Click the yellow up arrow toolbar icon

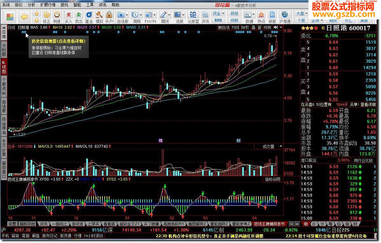pyautogui.click(x=37, y=14)
